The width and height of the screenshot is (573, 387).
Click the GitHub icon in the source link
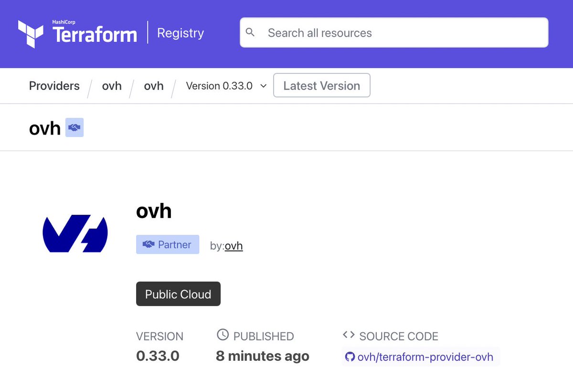[x=350, y=356]
